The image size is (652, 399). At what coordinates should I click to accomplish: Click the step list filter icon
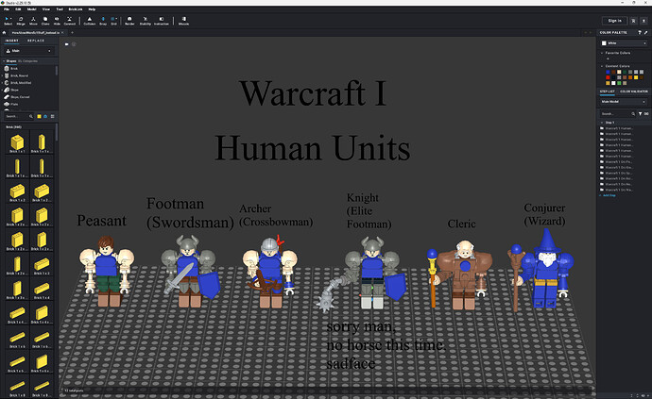640,113
